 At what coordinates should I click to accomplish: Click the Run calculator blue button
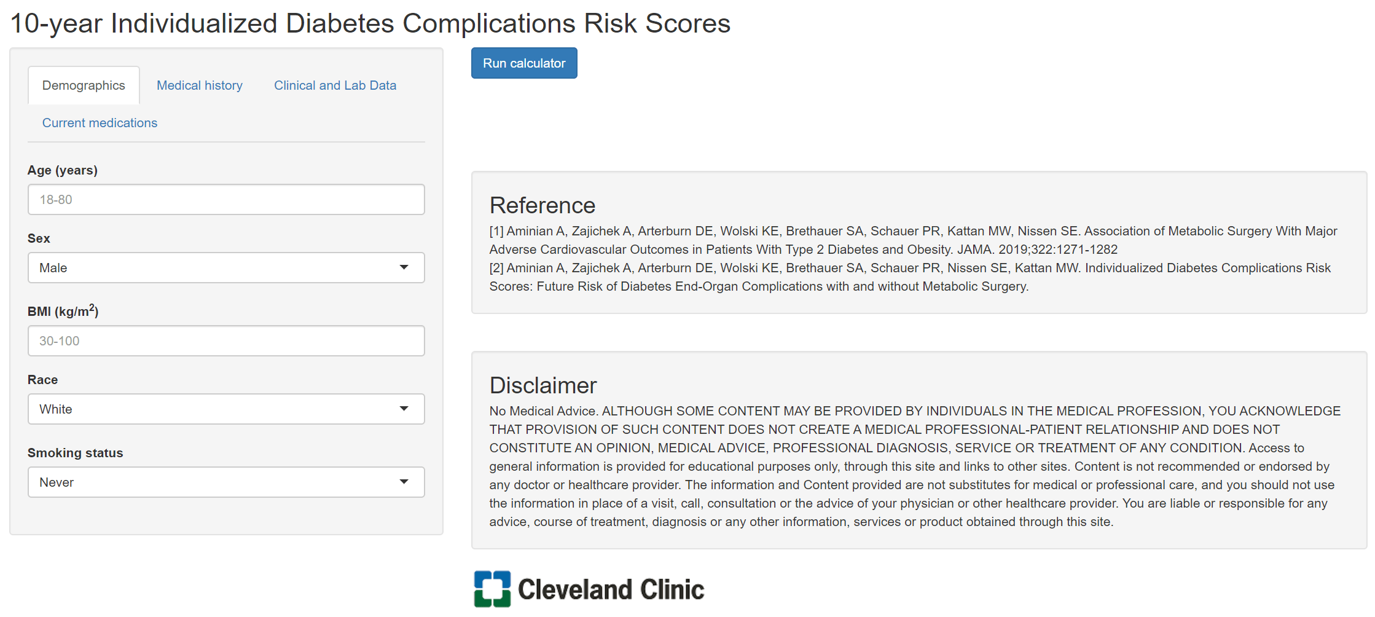[x=523, y=63]
